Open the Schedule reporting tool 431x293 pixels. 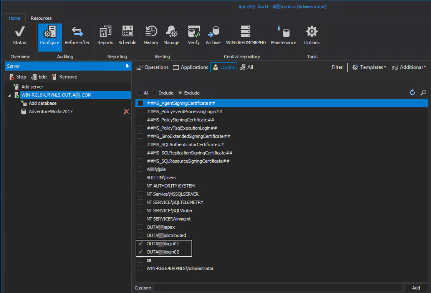127,36
